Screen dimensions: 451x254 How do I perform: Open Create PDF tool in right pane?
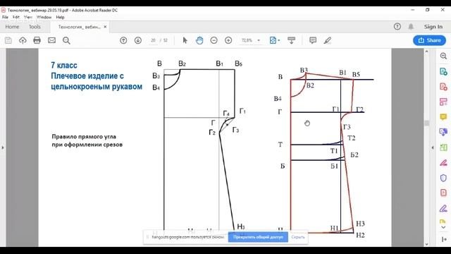443,86
